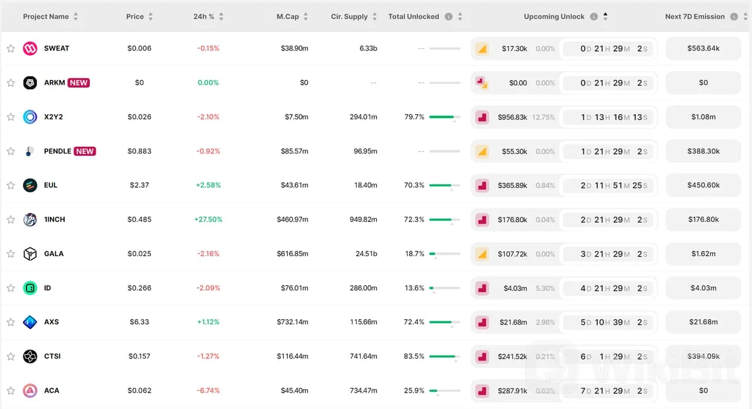Toggle the favorite star for PENDLE
This screenshot has height=409, width=752.
(11, 151)
